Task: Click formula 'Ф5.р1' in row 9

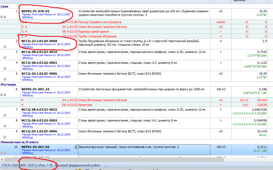Action: tap(263, 135)
